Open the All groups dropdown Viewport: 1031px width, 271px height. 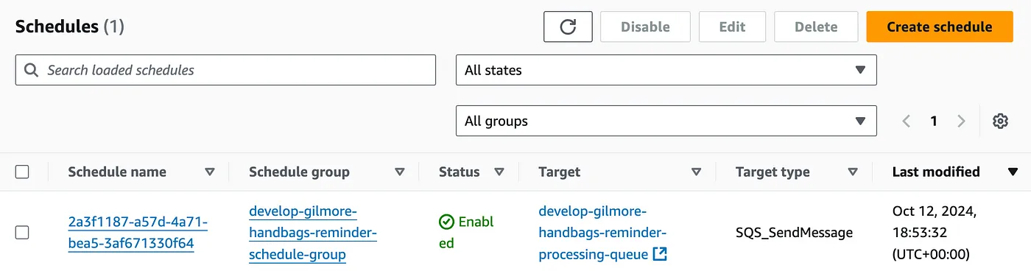(666, 121)
